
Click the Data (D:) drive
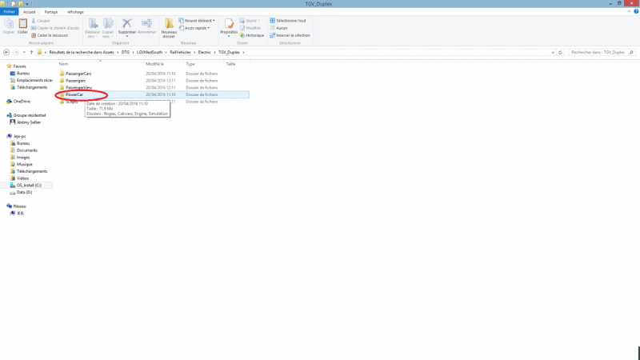point(24,192)
